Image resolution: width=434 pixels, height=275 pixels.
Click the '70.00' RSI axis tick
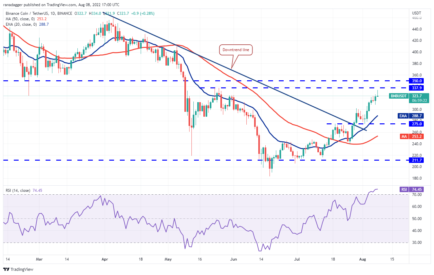pos(417,195)
